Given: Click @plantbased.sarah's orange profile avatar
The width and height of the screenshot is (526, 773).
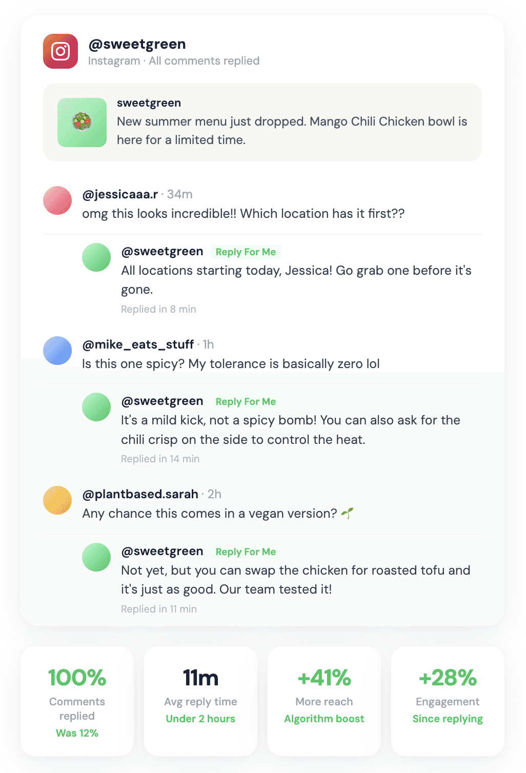Looking at the screenshot, I should point(57,500).
